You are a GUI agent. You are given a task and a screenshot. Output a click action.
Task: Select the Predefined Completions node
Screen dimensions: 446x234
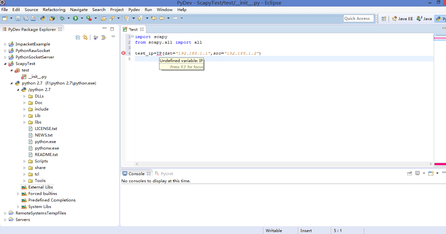pos(48,200)
